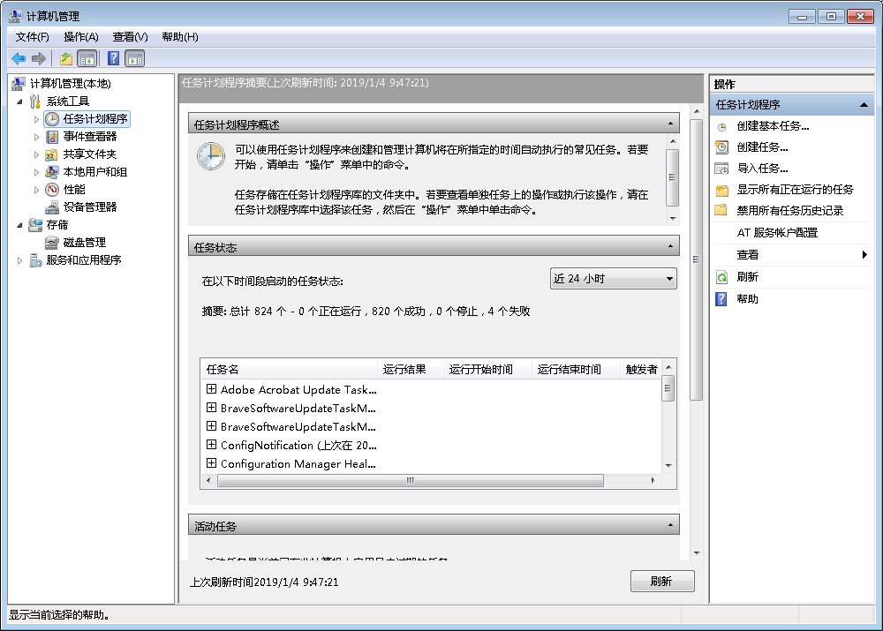Viewport: 883px width, 631px height.
Task: Collapse the 系统工具 tree node
Action: click(x=19, y=101)
